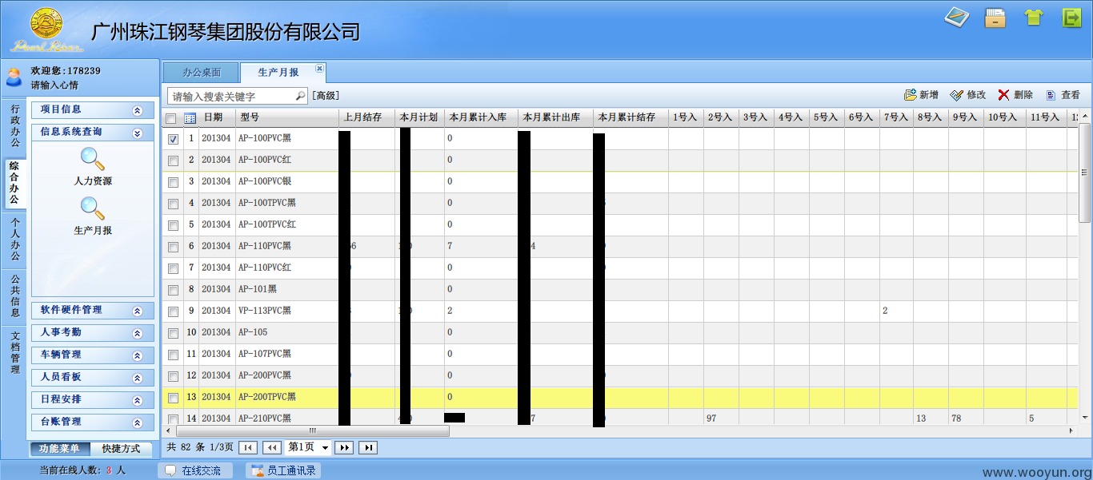Open the green shirt skin icon
Viewport: 1093px width, 480px height.
pyautogui.click(x=1034, y=18)
